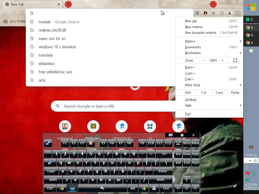Toggle the left Shift key on keyboard
This screenshot has height=194, width=259.
coord(53,180)
